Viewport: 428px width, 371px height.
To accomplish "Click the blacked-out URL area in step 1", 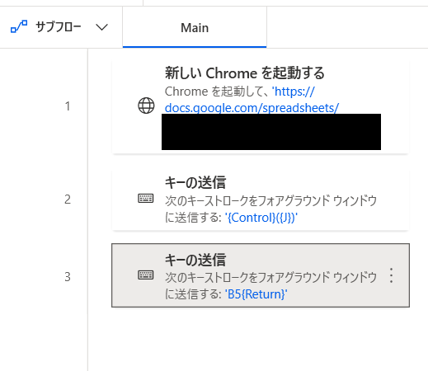I will tap(271, 132).
